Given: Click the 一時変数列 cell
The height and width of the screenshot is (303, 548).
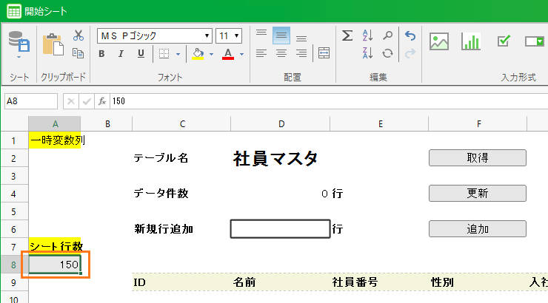Looking at the screenshot, I should 55,140.
